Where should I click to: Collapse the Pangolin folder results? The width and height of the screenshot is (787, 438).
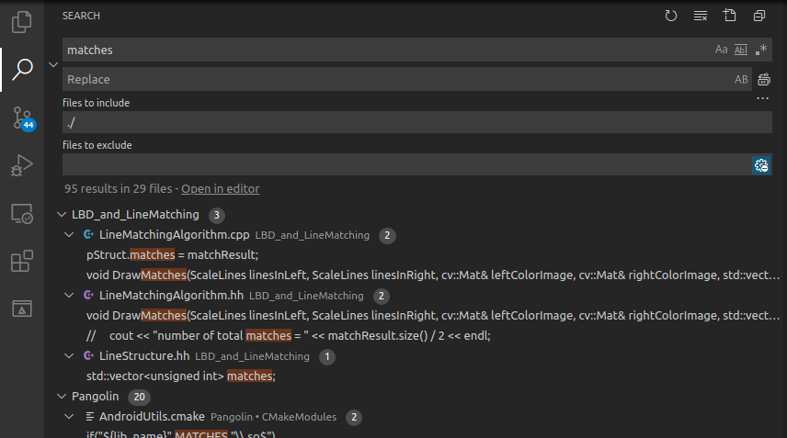pos(62,397)
